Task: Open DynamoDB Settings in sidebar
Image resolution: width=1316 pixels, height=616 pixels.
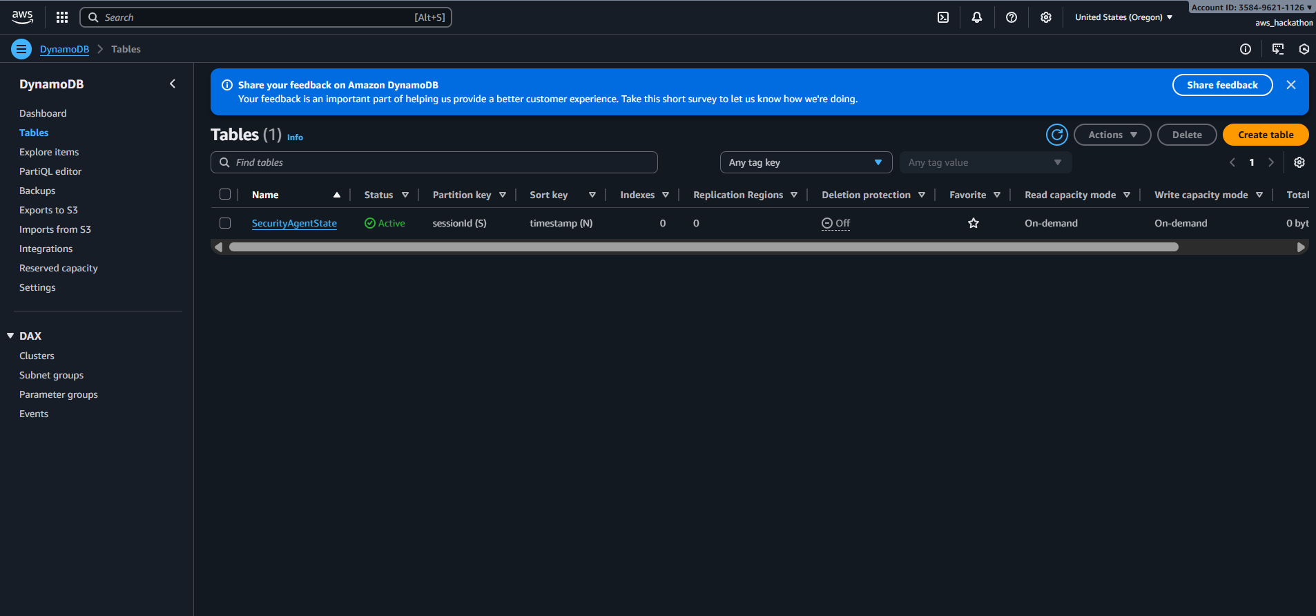Action: click(37, 287)
